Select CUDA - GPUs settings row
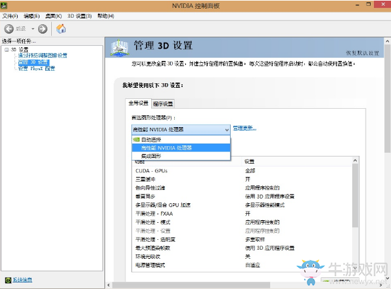391x289 pixels. coord(242,171)
